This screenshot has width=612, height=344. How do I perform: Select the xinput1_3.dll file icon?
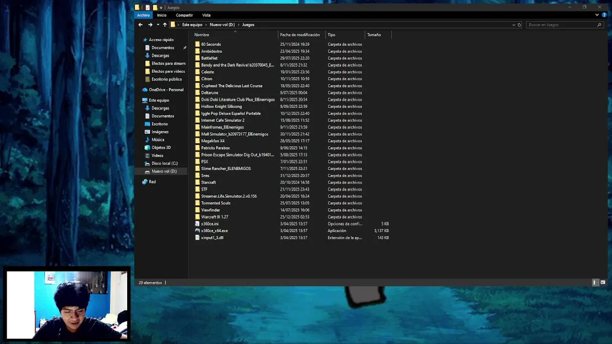tap(197, 238)
